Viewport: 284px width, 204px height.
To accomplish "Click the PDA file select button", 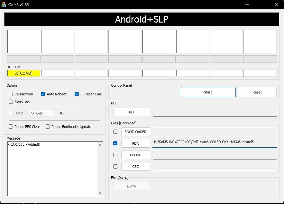I will pyautogui.click(x=135, y=143).
